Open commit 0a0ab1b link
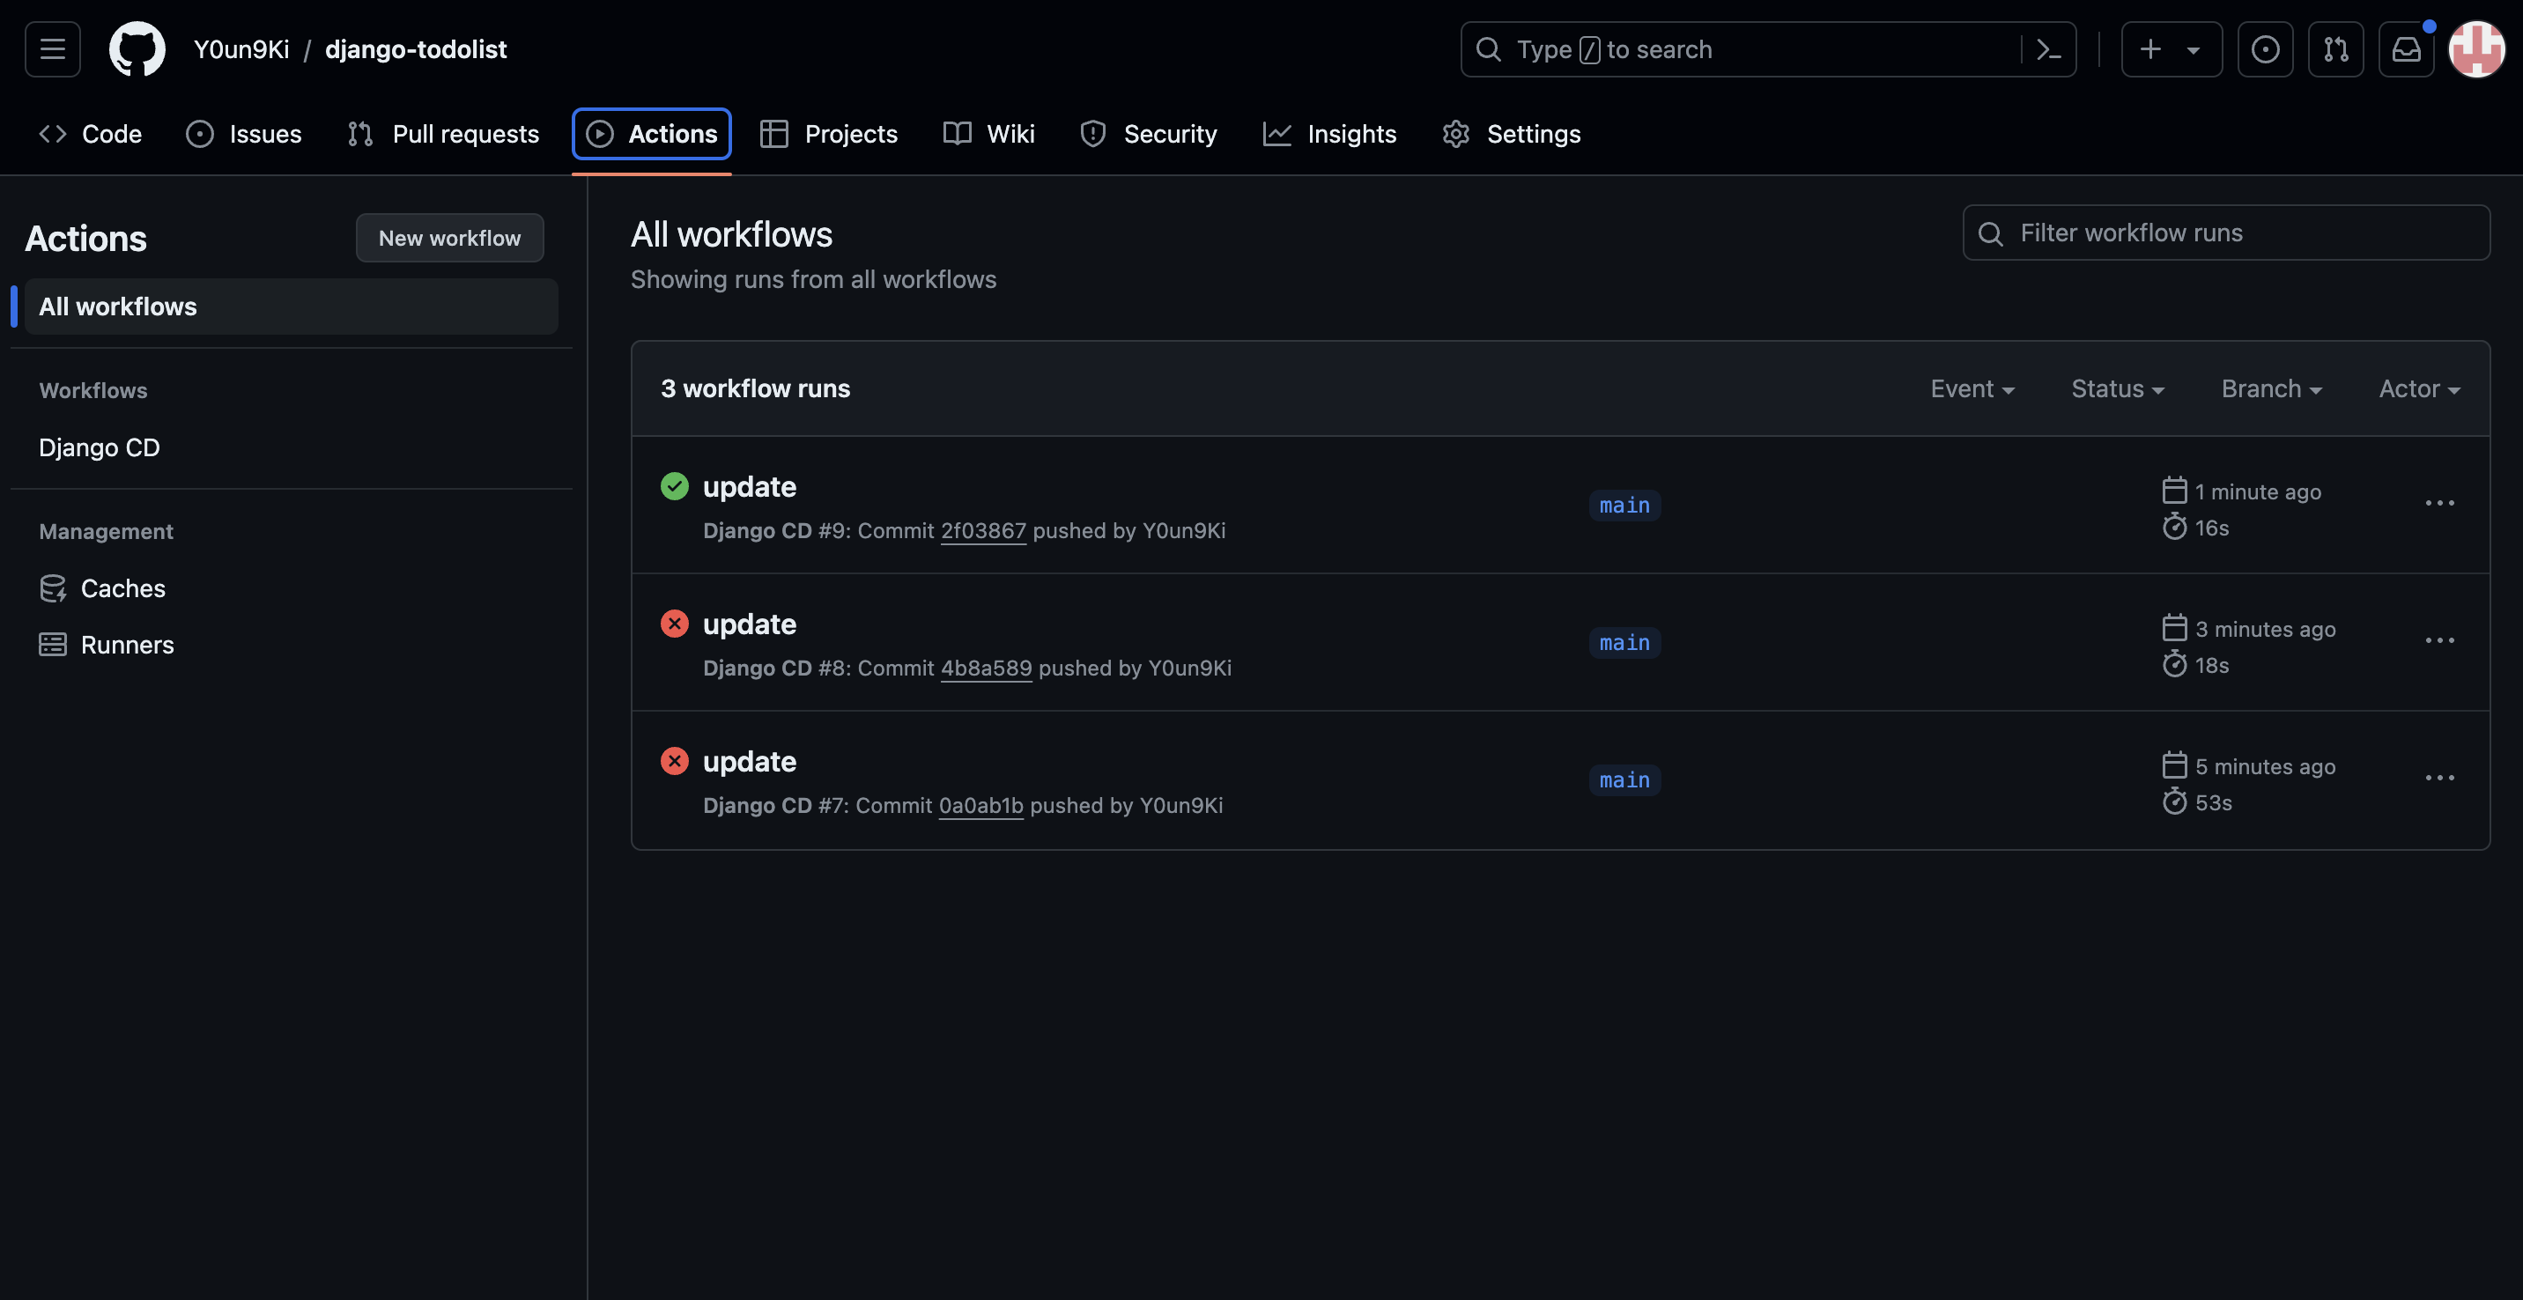Viewport: 2523px width, 1300px height. pyautogui.click(x=980, y=805)
